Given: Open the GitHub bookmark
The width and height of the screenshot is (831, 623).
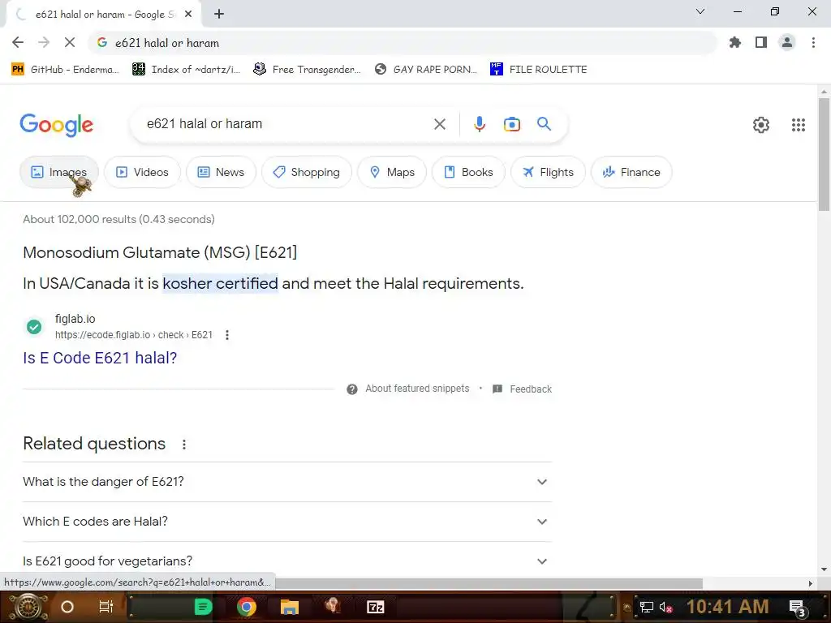Looking at the screenshot, I should pos(66,70).
